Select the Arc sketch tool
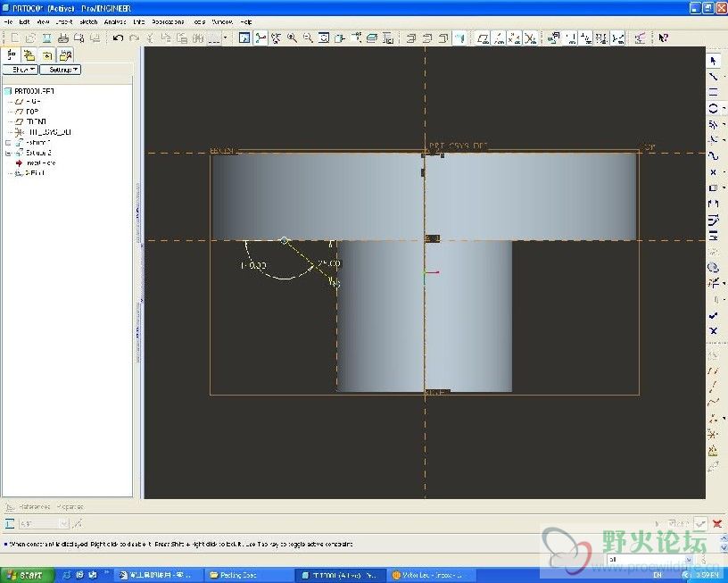This screenshot has height=583, width=728. pyautogui.click(x=713, y=124)
